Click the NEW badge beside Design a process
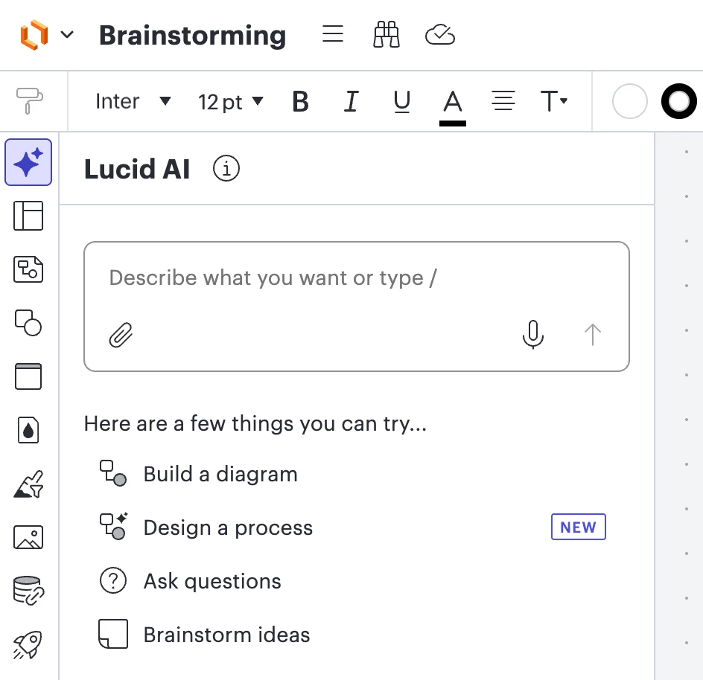Screen dimensions: 703x680 point(579,527)
